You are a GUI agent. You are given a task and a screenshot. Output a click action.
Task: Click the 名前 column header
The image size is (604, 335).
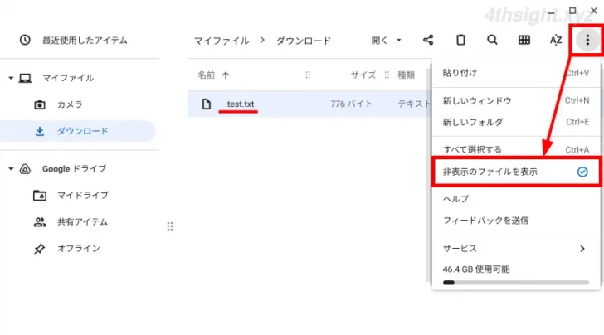pyautogui.click(x=206, y=75)
